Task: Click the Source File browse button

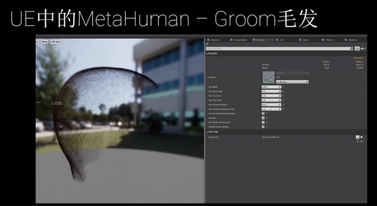Action: 357,137
